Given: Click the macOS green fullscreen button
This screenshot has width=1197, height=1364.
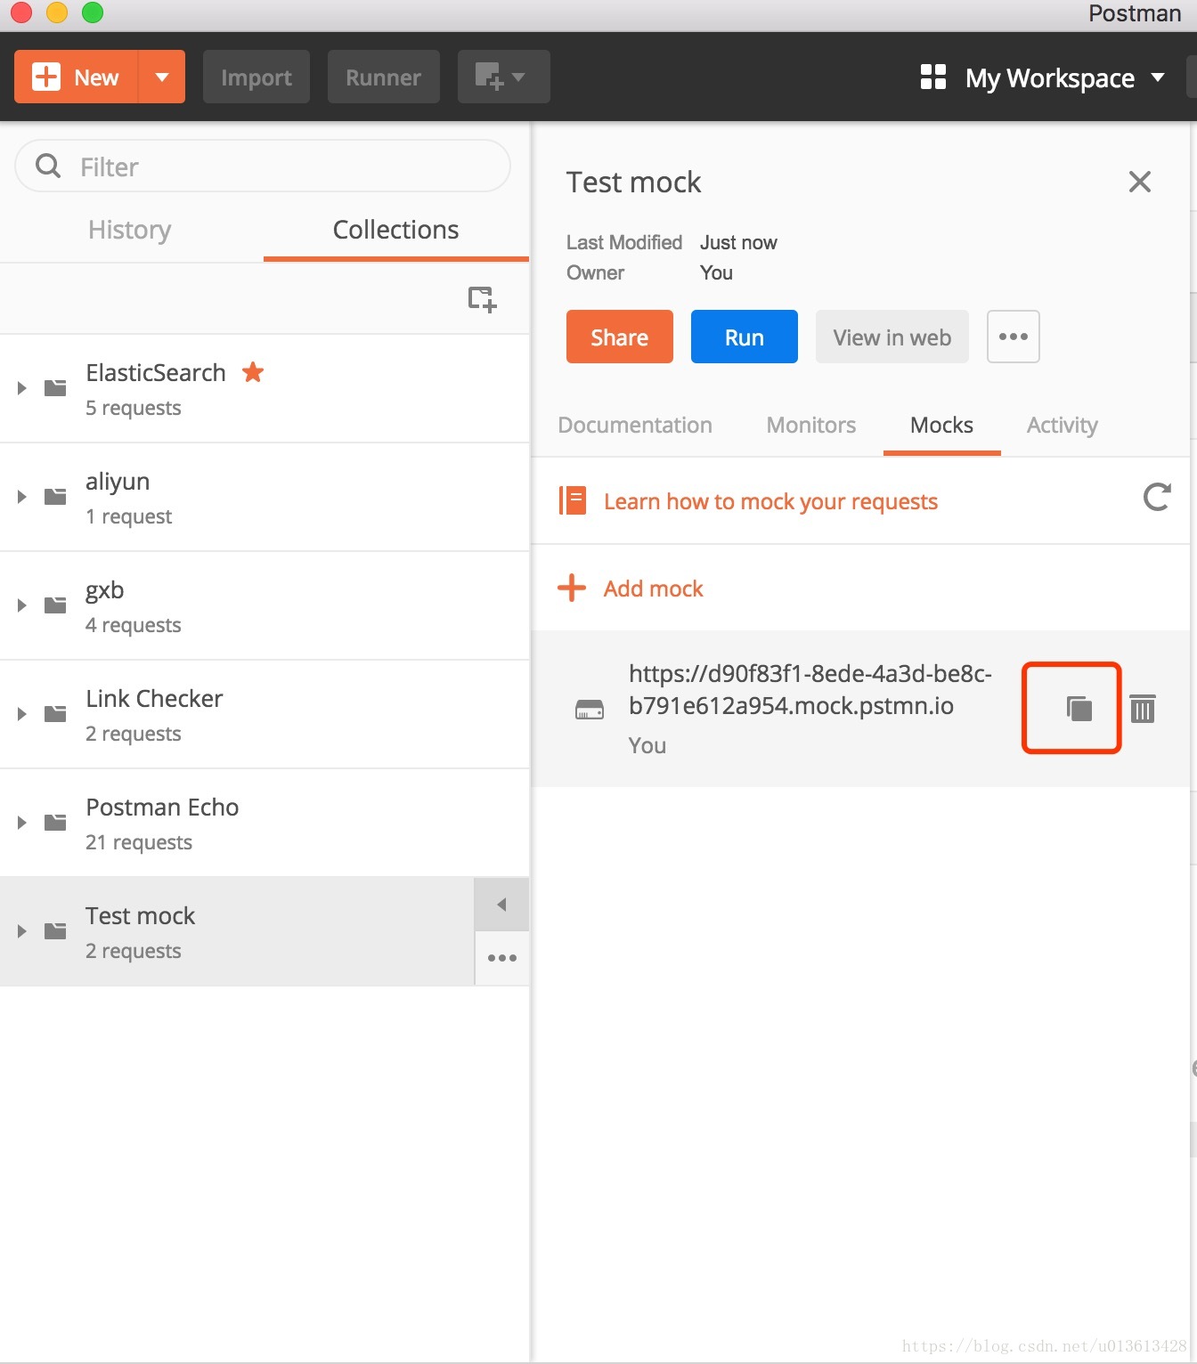Looking at the screenshot, I should [93, 12].
